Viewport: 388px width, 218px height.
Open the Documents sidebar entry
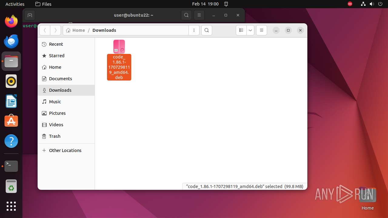[66, 79]
